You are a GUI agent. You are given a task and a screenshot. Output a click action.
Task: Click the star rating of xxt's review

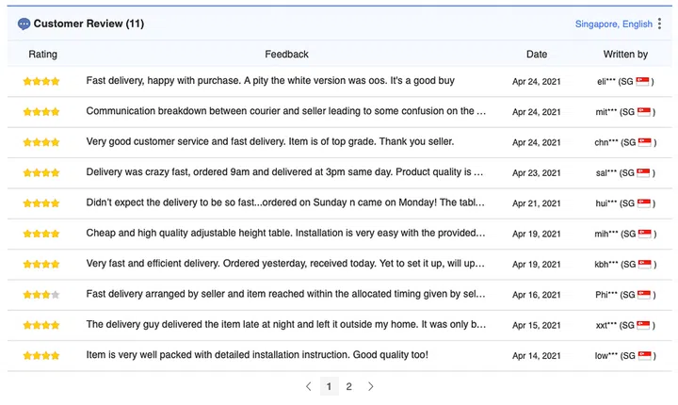pos(41,325)
